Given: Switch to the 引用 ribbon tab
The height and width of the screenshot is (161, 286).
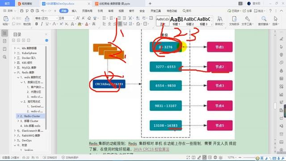Looking at the screenshot, I should pyautogui.click(x=100, y=11).
